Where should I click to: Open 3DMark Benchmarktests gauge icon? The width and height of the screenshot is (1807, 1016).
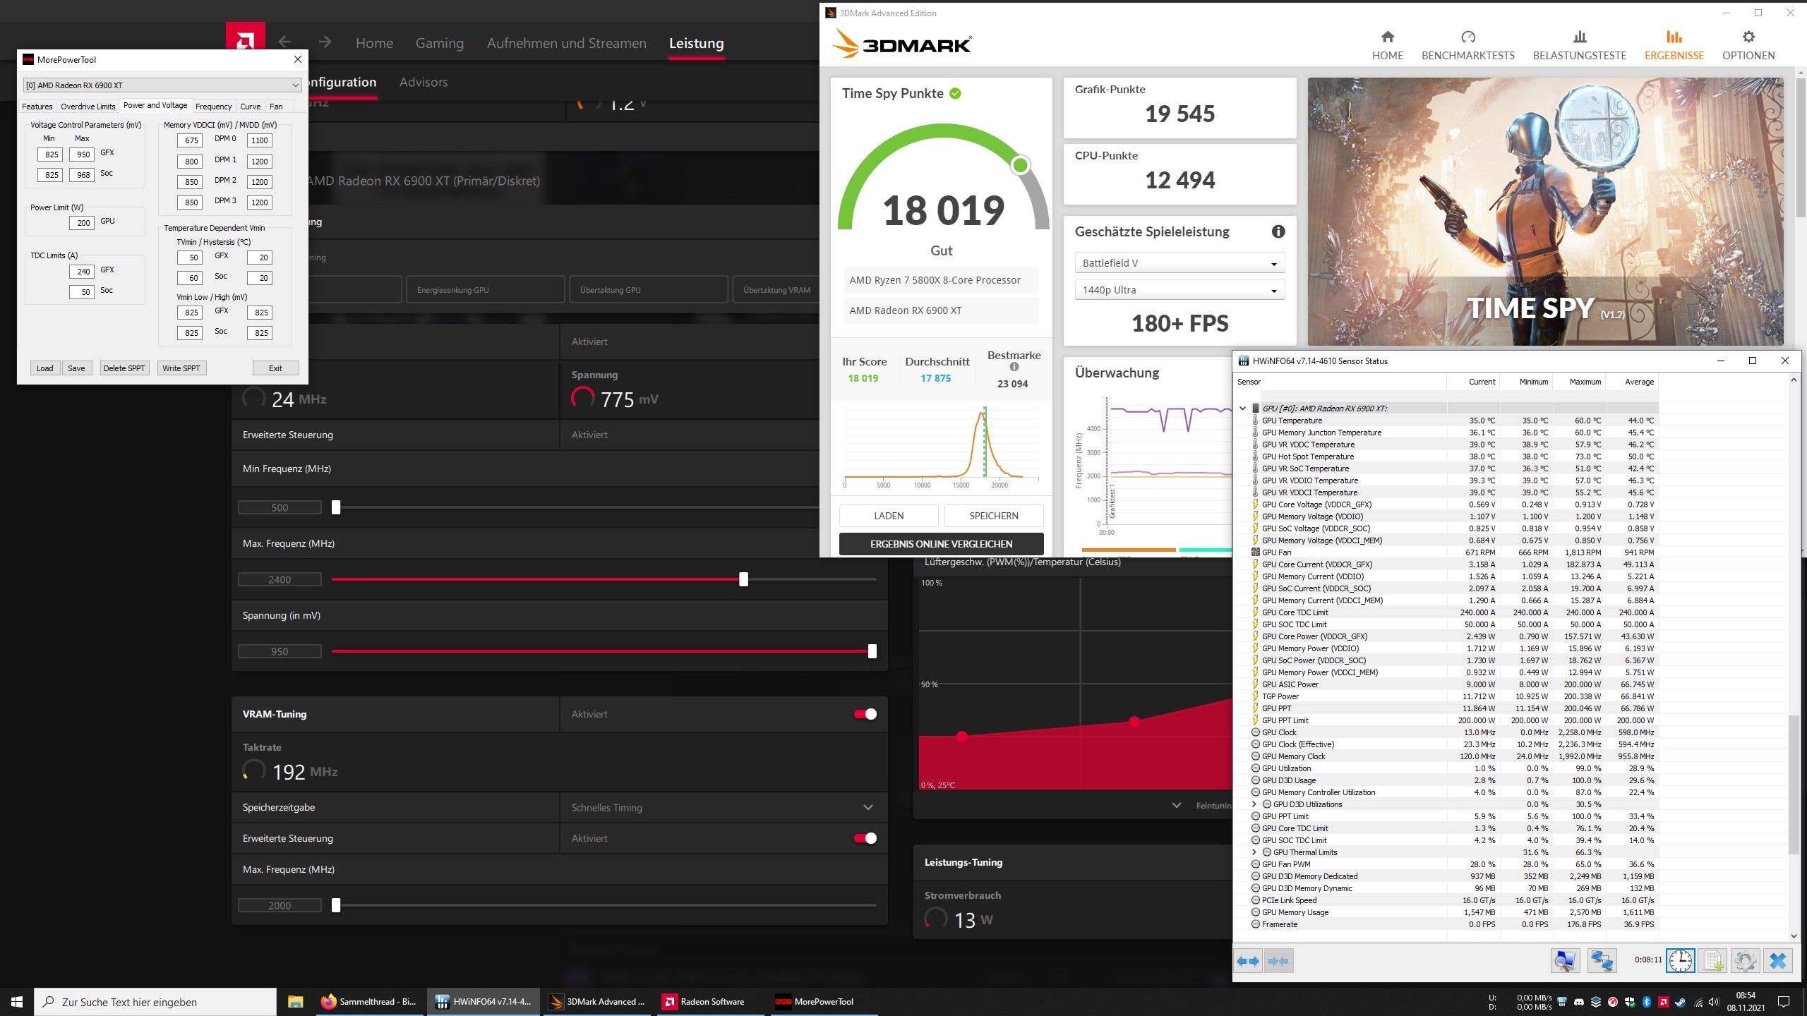coord(1467,37)
